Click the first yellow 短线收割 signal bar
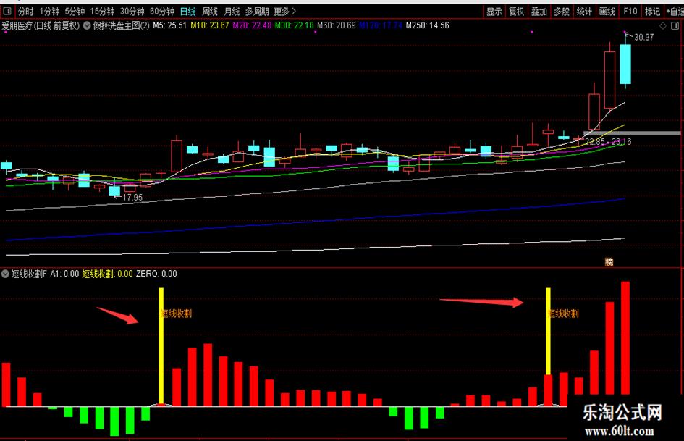The image size is (684, 441). pos(161,346)
